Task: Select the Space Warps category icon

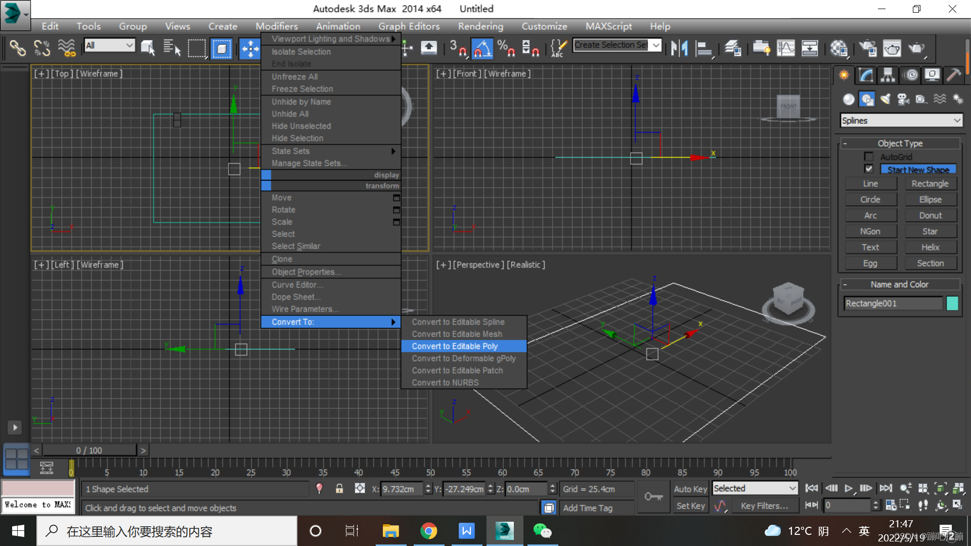Action: click(940, 99)
